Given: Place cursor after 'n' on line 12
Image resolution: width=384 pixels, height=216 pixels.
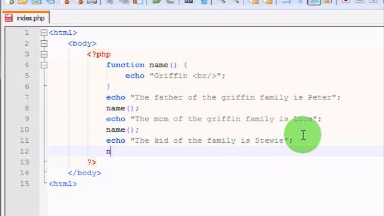Looking at the screenshot, I should (111, 151).
